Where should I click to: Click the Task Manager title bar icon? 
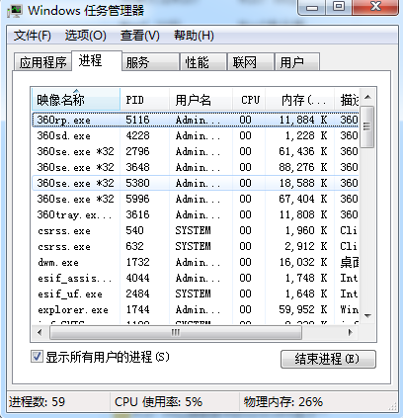tap(15, 11)
